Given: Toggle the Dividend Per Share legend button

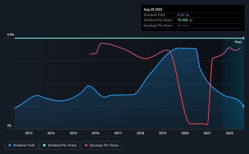Looking at the screenshot, I should click(60, 146).
